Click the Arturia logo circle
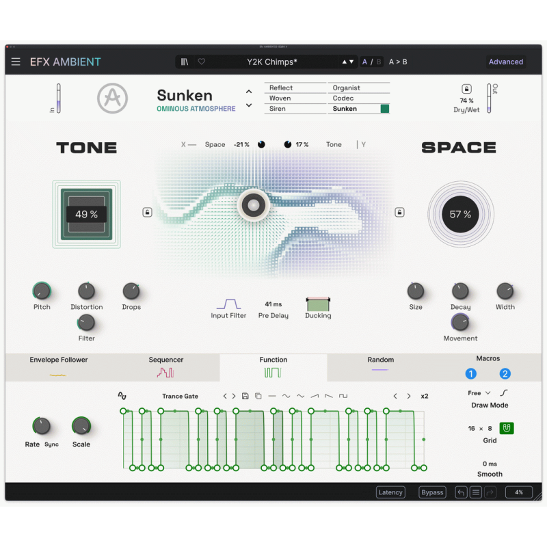 (112, 98)
